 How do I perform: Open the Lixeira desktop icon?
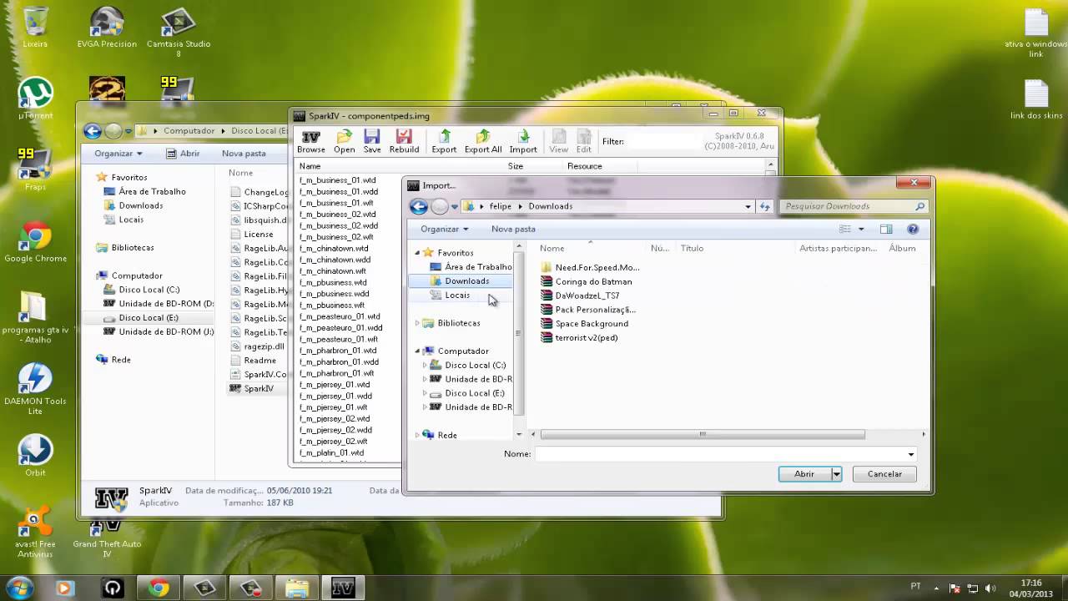pos(35,27)
